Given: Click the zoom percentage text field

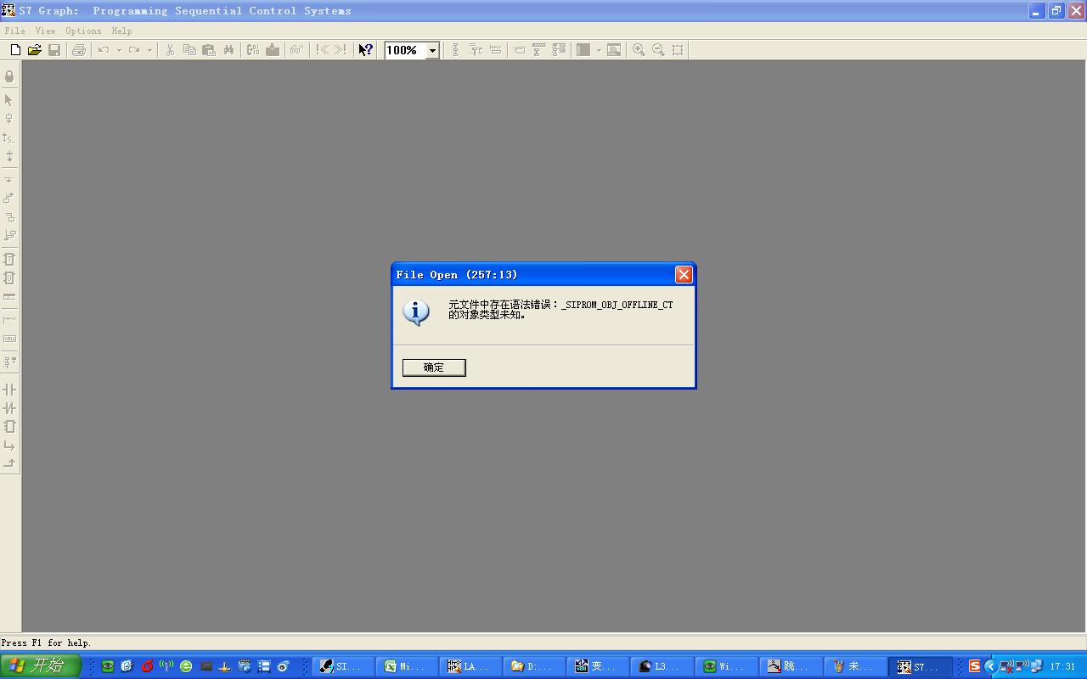Looking at the screenshot, I should point(404,50).
